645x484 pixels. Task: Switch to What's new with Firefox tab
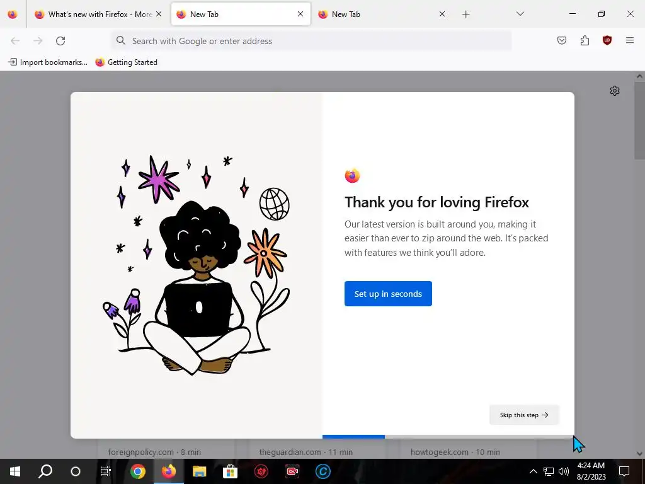(99, 14)
